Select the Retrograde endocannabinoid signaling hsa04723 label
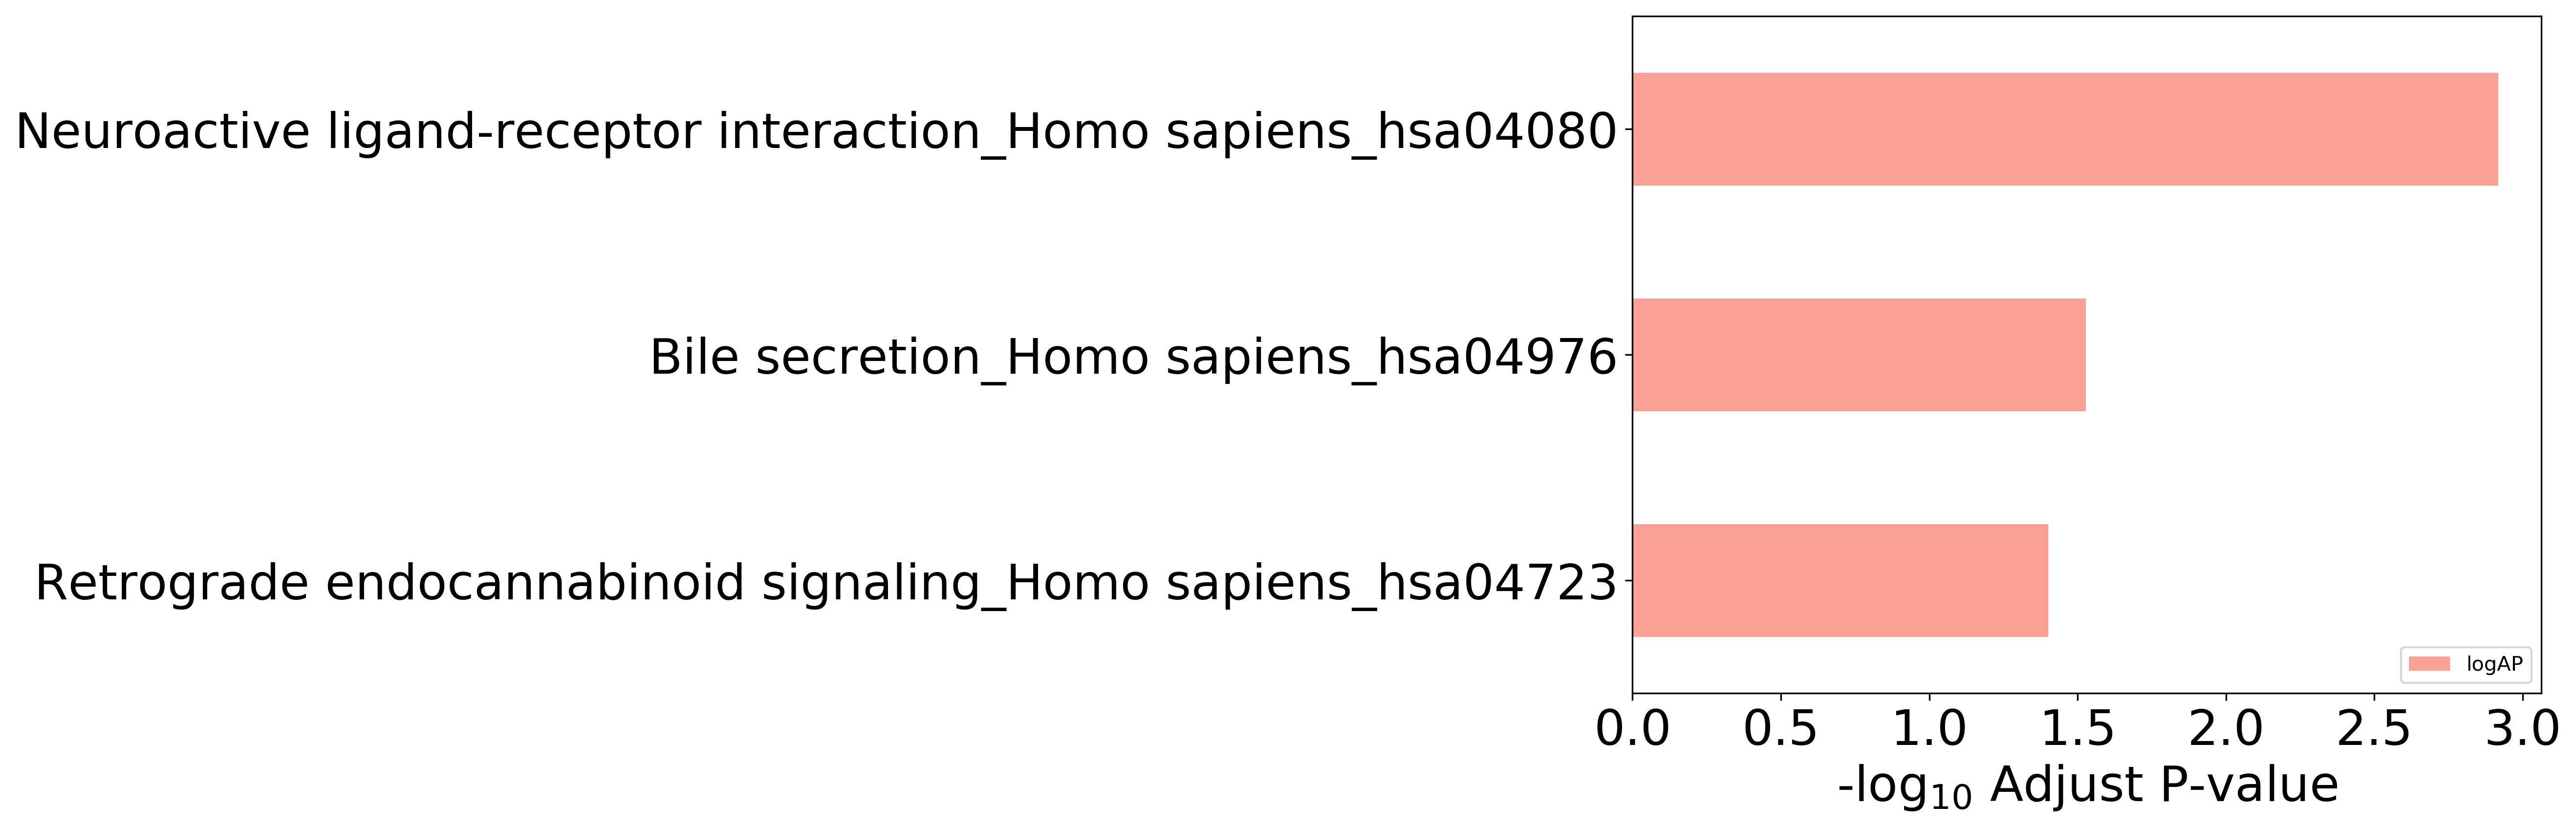The width and height of the screenshot is (2576, 827). [x=826, y=583]
